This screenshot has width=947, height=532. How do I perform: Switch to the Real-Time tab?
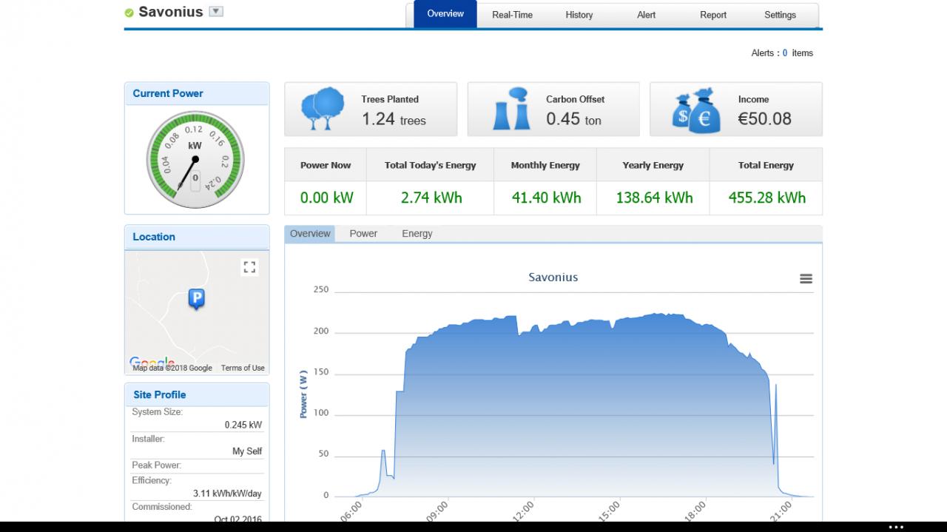coord(512,15)
